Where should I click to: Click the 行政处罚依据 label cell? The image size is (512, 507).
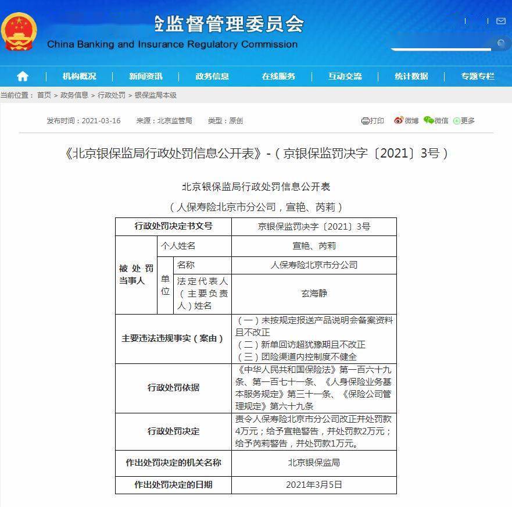tap(173, 388)
